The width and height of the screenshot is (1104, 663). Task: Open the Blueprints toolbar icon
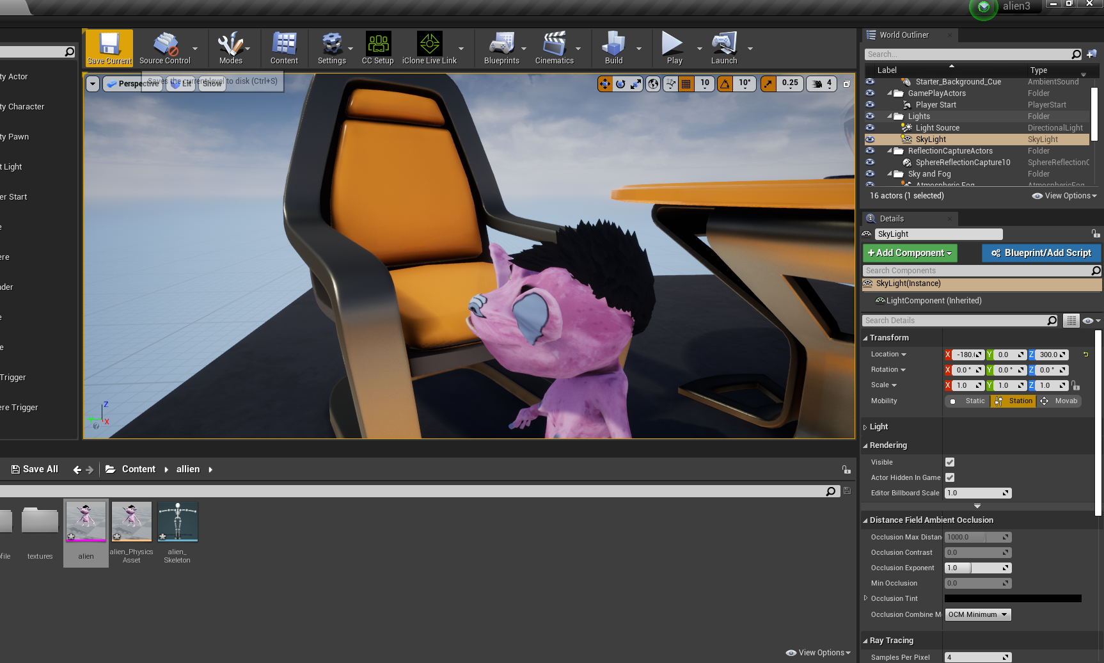tap(501, 47)
